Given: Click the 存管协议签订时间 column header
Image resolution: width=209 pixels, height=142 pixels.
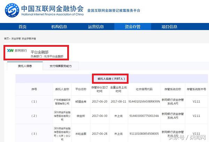Looking at the screenshot, I should [x=100, y=89].
